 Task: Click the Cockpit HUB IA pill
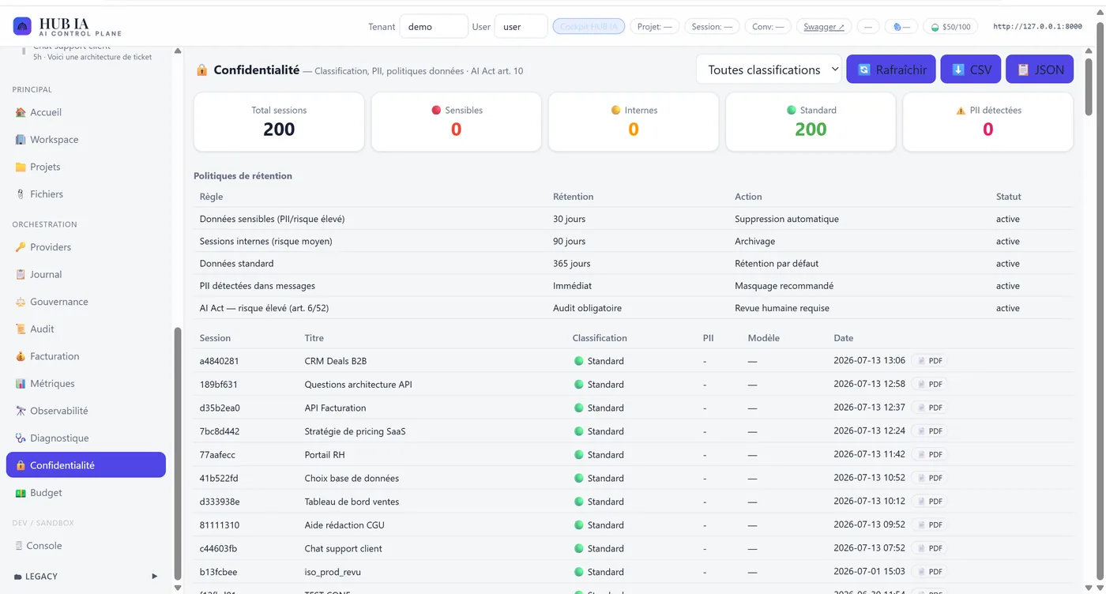(589, 26)
